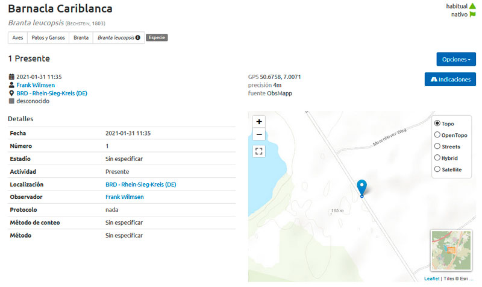Switch the map to Satellite layer
Screen dimensions: 482x287
(437, 169)
